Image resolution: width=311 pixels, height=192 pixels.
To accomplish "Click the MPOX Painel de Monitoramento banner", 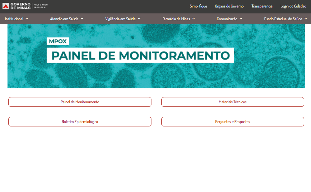I will 156,56.
